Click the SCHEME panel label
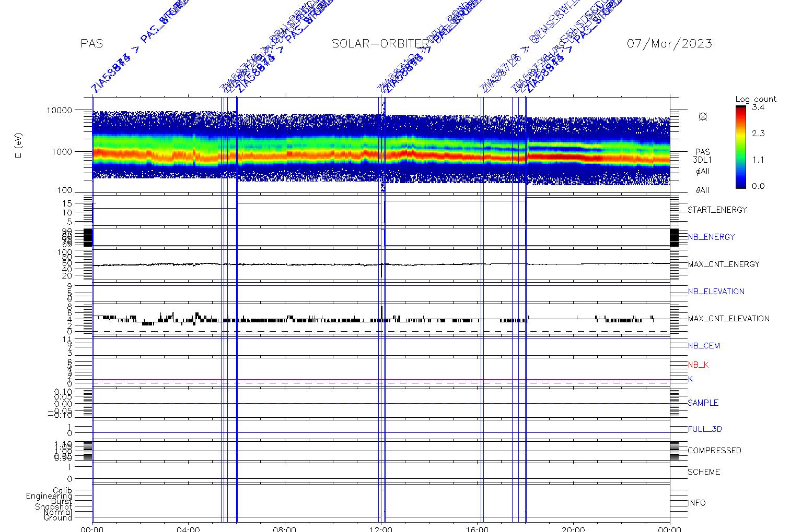This screenshot has width=790, height=532. pos(704,472)
